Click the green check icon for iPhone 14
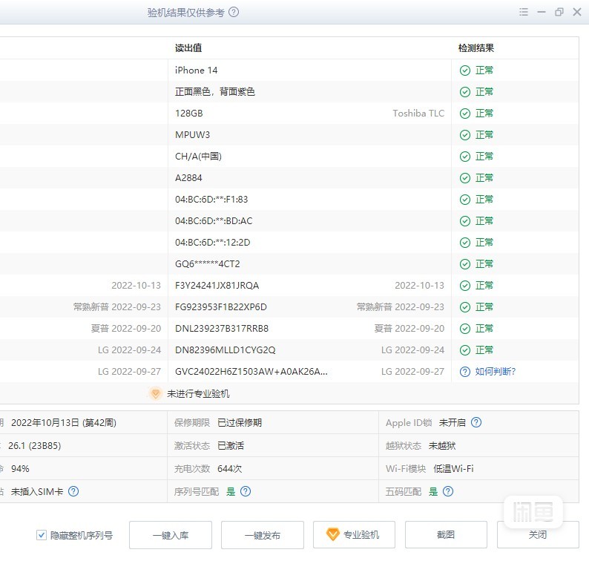 (x=465, y=70)
